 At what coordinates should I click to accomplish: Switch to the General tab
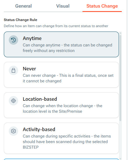coord(23,6)
